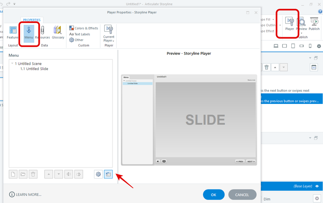This screenshot has width=323, height=203.
Task: Move the menu item down
Action: click(x=59, y=174)
